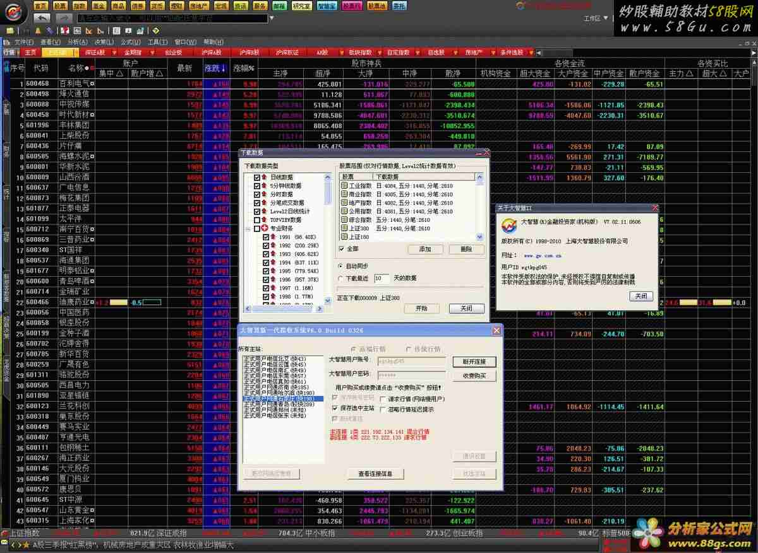
Task: Click the red plus icon beside 专业财务
Action: [265, 229]
